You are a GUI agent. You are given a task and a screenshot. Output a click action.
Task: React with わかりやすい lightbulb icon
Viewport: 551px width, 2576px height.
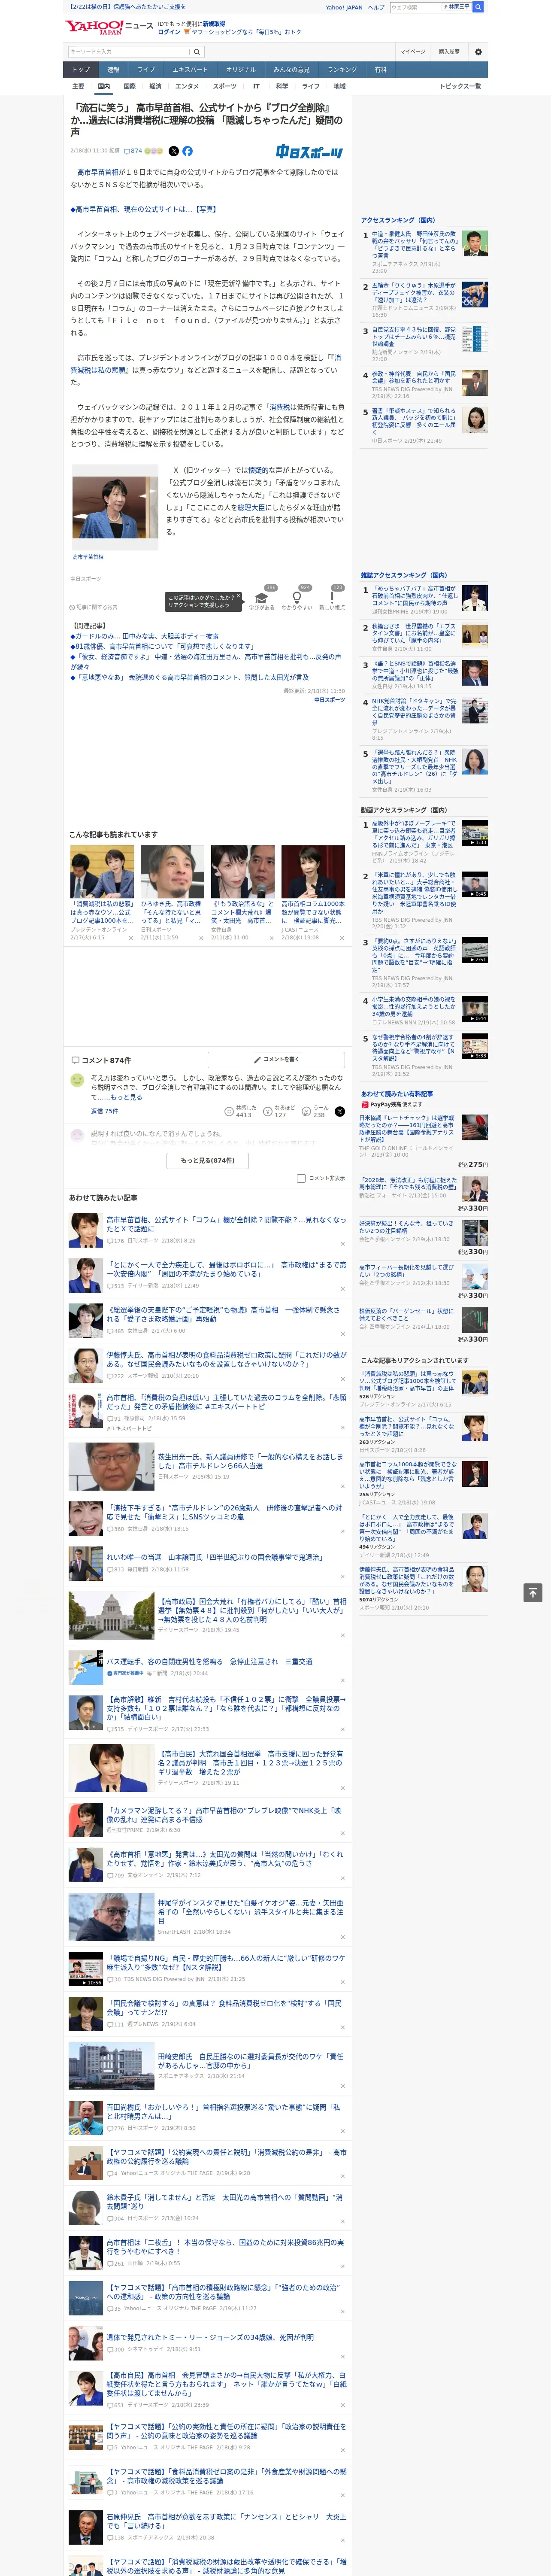click(x=296, y=598)
